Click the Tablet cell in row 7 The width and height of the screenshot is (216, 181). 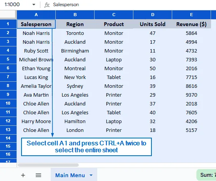coord(114,77)
